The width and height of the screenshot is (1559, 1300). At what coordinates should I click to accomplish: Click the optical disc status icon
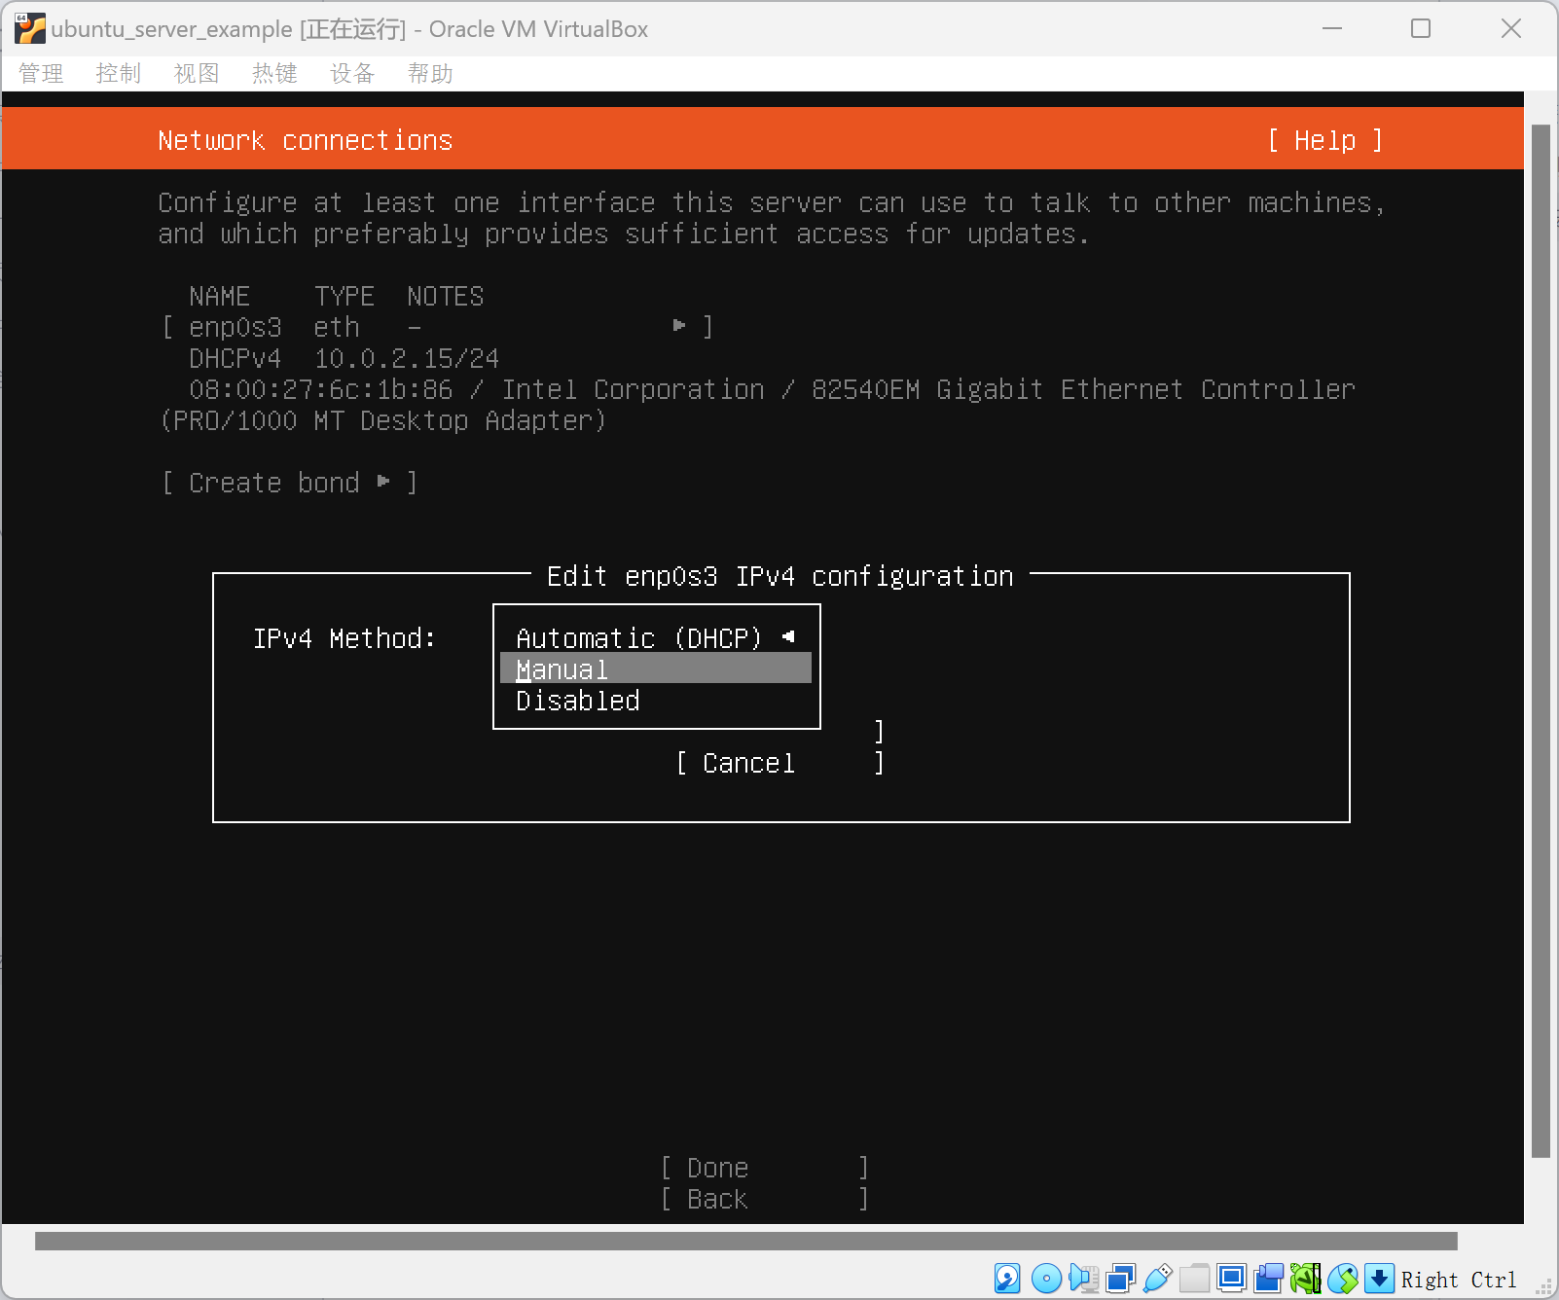click(1046, 1278)
